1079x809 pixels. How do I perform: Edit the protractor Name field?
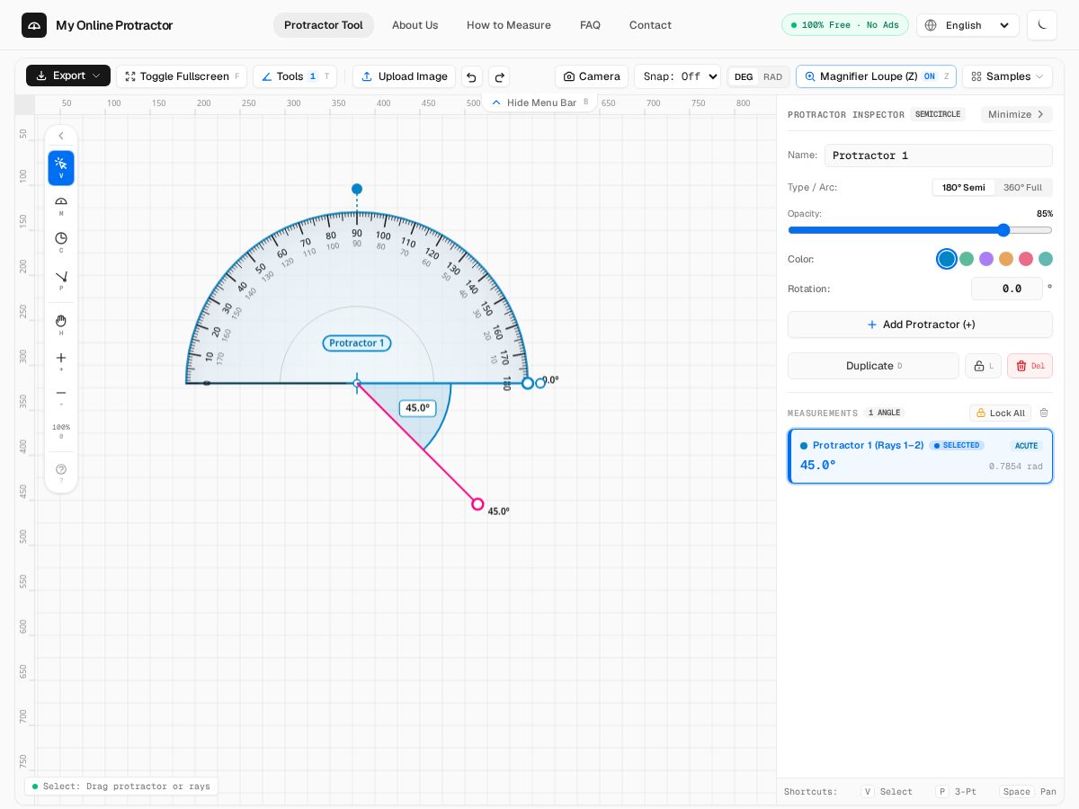[x=938, y=156]
